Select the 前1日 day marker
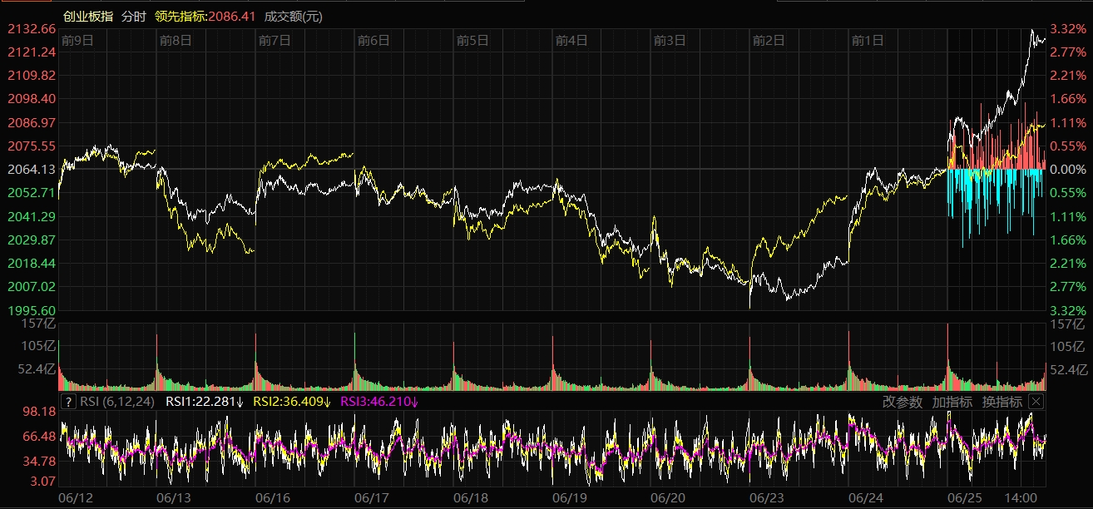 (x=868, y=40)
